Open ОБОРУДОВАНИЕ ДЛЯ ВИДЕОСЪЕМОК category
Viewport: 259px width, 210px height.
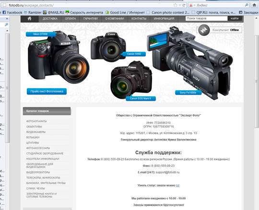(x=40, y=165)
